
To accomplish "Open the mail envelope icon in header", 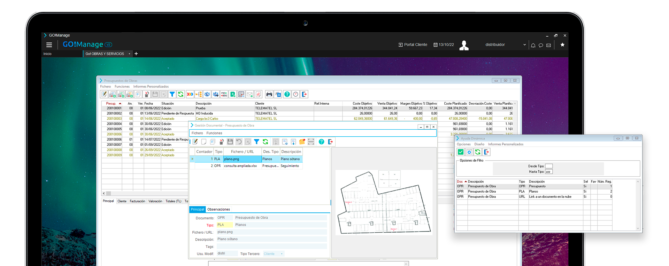I will (x=548, y=45).
